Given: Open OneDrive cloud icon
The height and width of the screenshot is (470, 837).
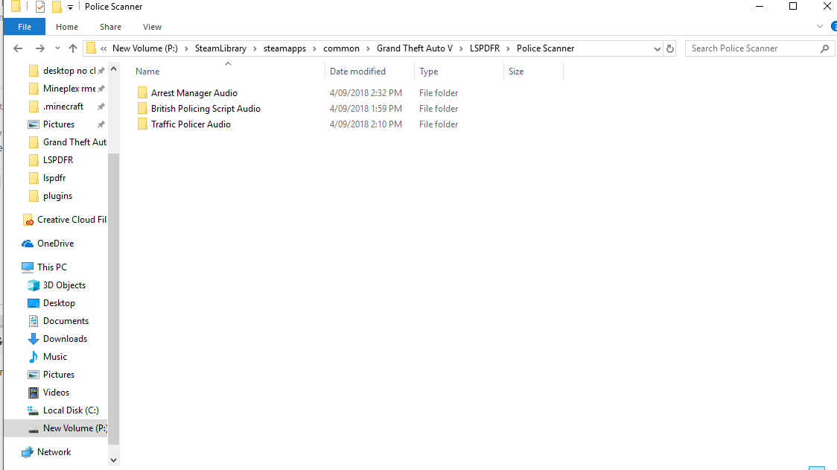Looking at the screenshot, I should click(x=28, y=244).
